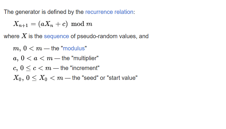This screenshot has width=226, height=129.
Task: Click the '0 ≤ X0 < m' inequality
Action: (44, 78)
